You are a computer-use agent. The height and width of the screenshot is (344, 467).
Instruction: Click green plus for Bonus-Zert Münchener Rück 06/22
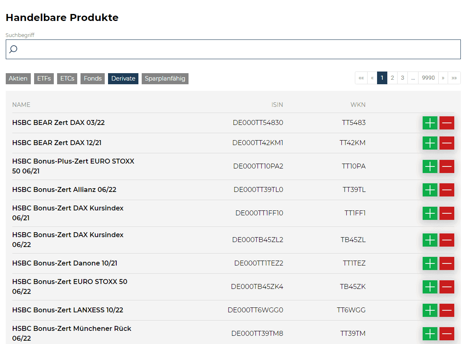pyautogui.click(x=430, y=334)
